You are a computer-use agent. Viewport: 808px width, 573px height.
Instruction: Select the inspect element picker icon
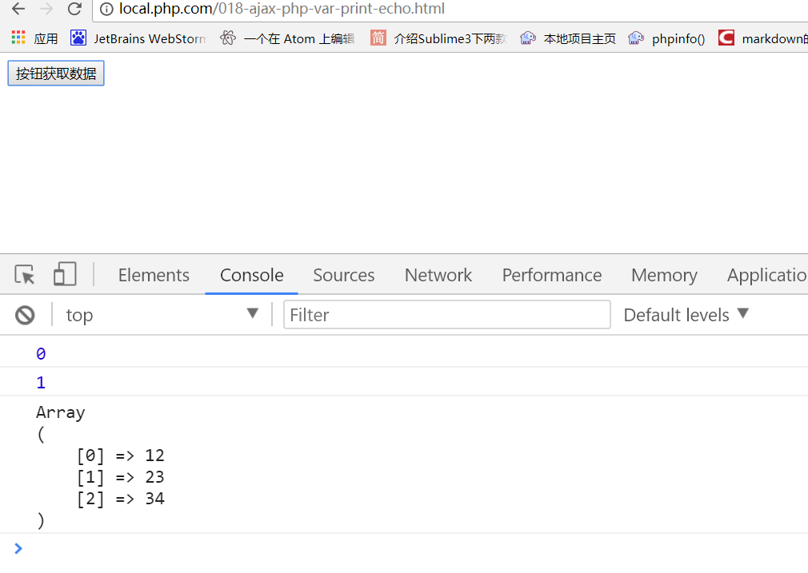pyautogui.click(x=25, y=275)
